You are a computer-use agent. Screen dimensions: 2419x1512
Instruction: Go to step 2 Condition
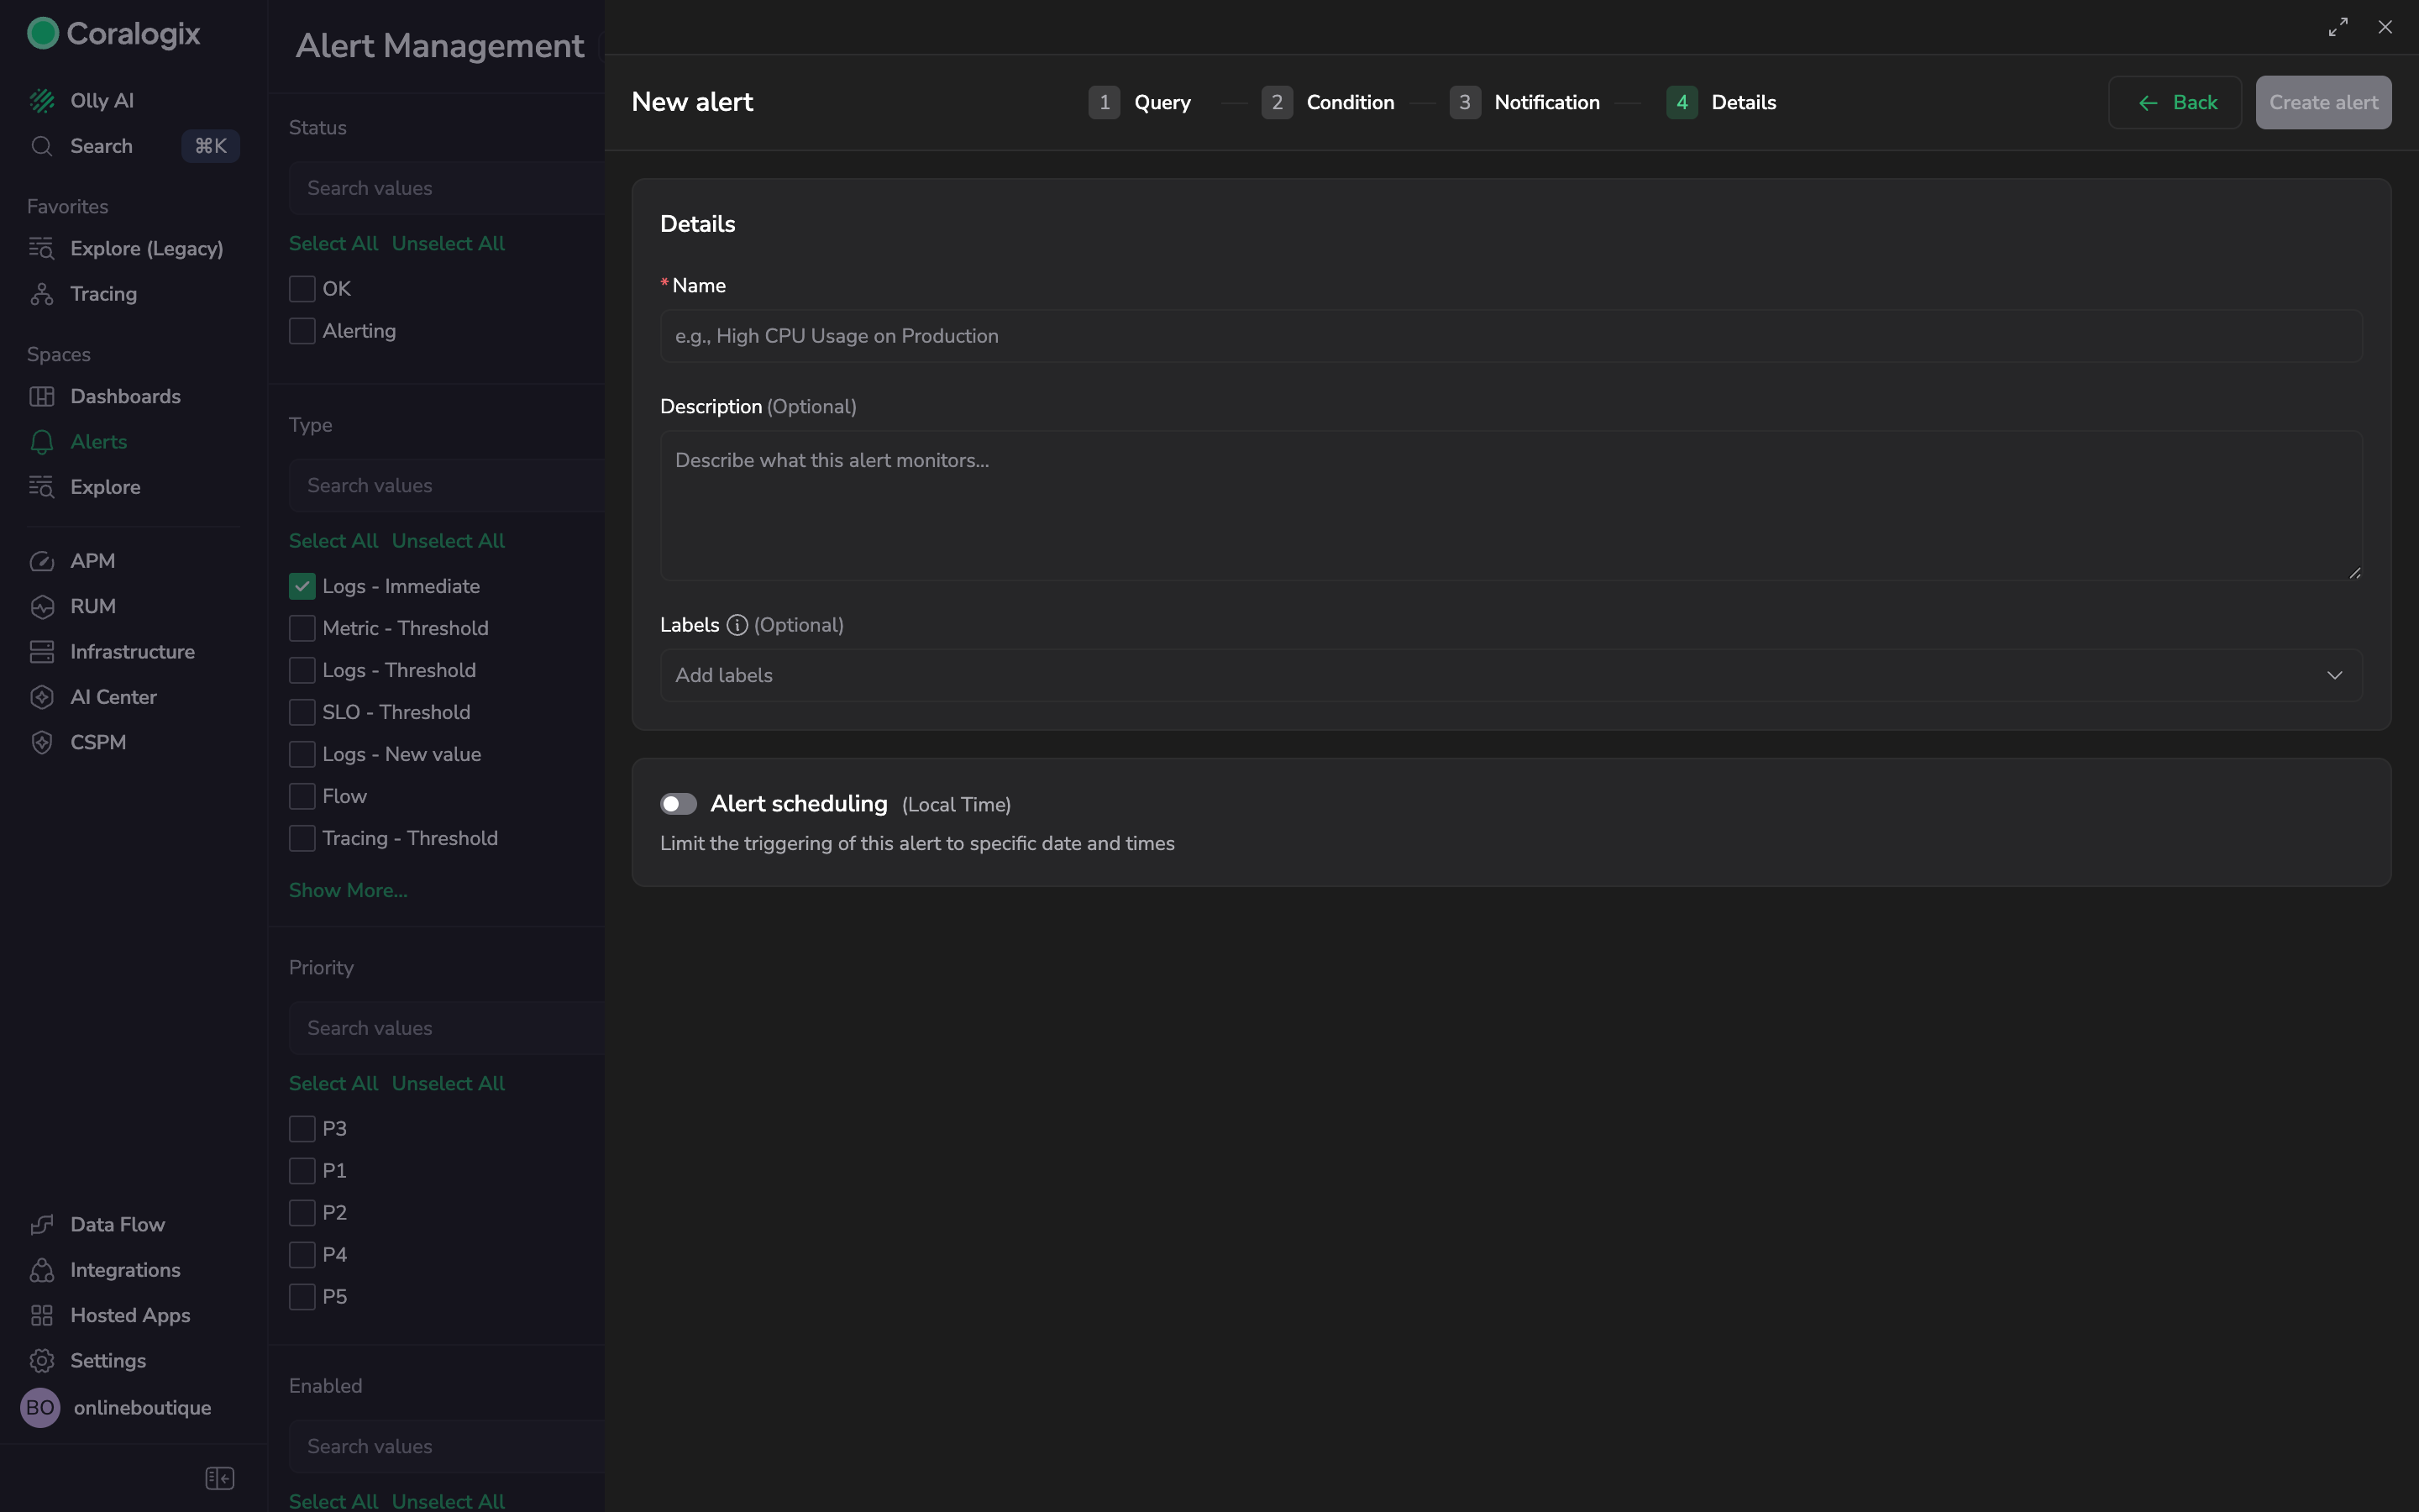pos(1327,102)
